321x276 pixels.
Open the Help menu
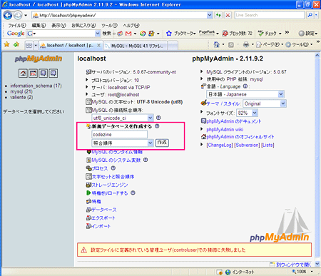[x=131, y=25]
